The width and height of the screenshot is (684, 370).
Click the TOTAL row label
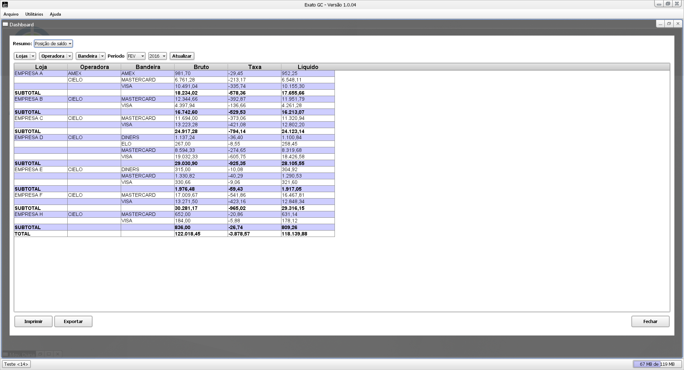[x=41, y=234]
